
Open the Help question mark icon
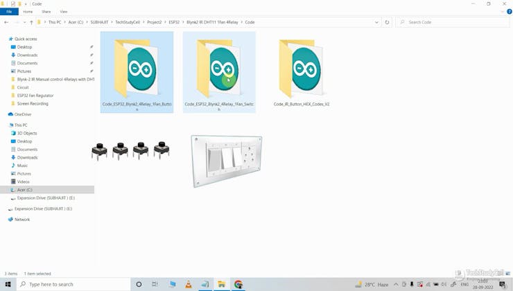(510, 12)
